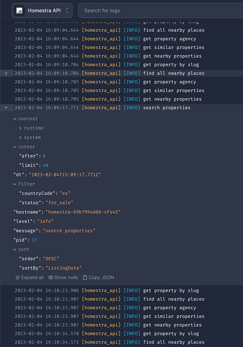Click hostname value "homestra-69b7994d86-vfs45"
The height and width of the screenshot is (347, 243).
pos(83,212)
